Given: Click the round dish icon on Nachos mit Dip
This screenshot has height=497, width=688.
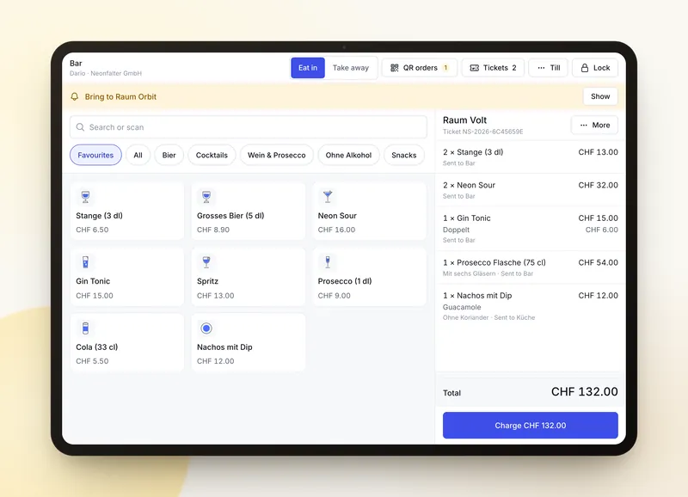Looking at the screenshot, I should (x=206, y=328).
